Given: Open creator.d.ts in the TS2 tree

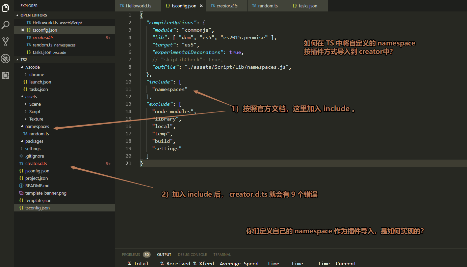Looking at the screenshot, I should click(x=64, y=163).
